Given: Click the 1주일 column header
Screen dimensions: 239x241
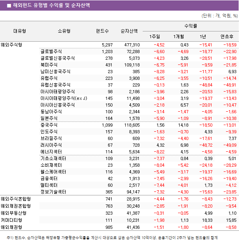Looking at the screenshot, I should 155,37.
